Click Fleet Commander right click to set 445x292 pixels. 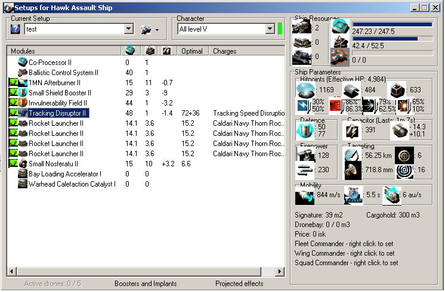click(x=344, y=244)
